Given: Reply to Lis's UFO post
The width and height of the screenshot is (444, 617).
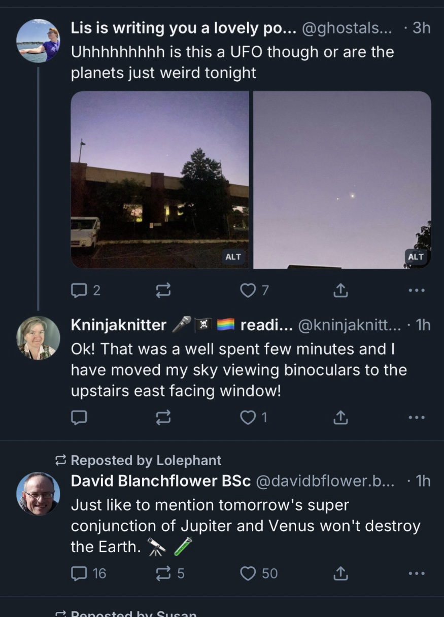Looking at the screenshot, I should 79,290.
